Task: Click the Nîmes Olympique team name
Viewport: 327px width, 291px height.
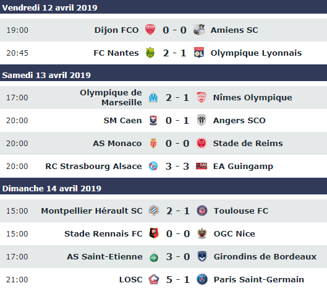Action: tap(253, 98)
